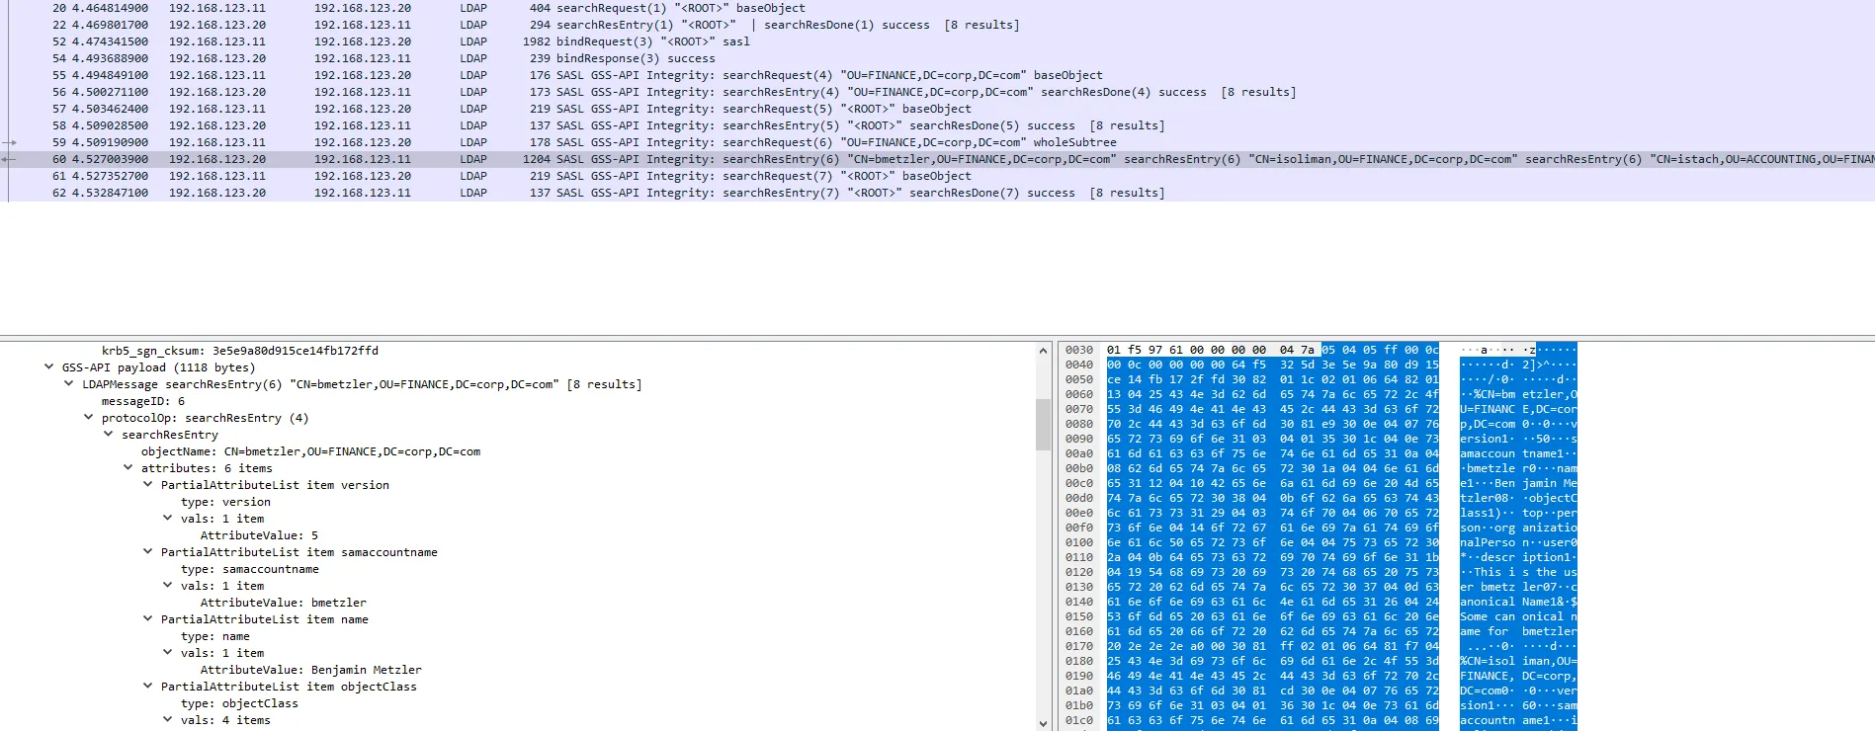
Task: Collapse the LDAPMessage searchResEntry(6) node
Action: coord(69,384)
